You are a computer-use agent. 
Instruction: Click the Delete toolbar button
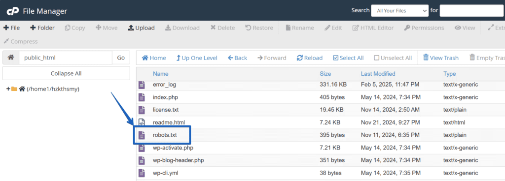click(x=222, y=28)
